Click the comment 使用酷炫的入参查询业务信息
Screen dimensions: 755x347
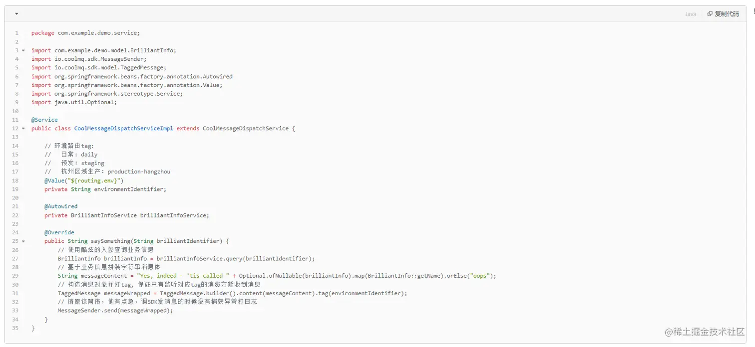pos(105,250)
